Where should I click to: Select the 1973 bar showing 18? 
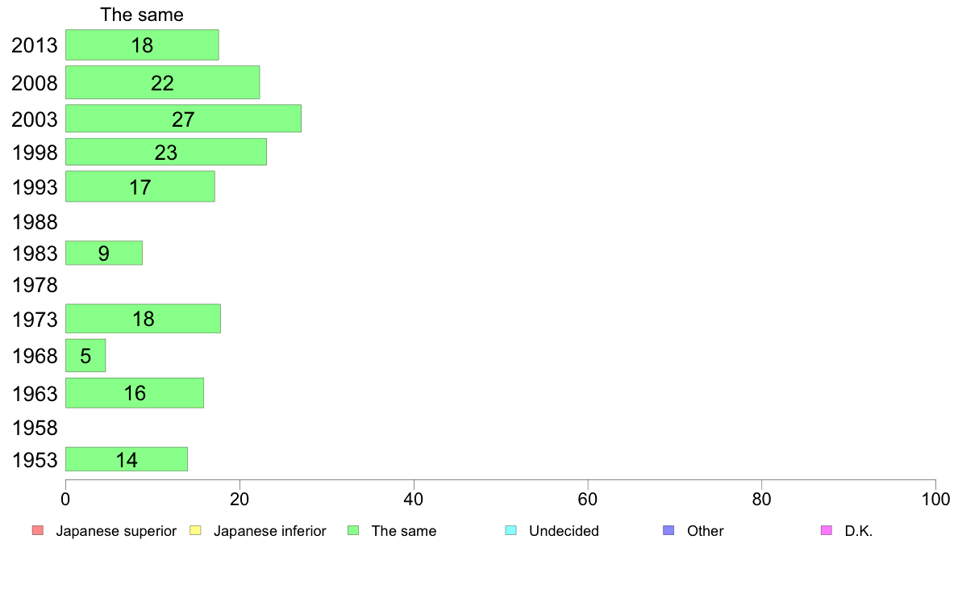(x=143, y=318)
